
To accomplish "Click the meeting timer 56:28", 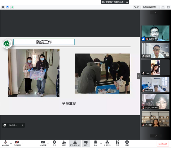I will click(x=137, y=7).
